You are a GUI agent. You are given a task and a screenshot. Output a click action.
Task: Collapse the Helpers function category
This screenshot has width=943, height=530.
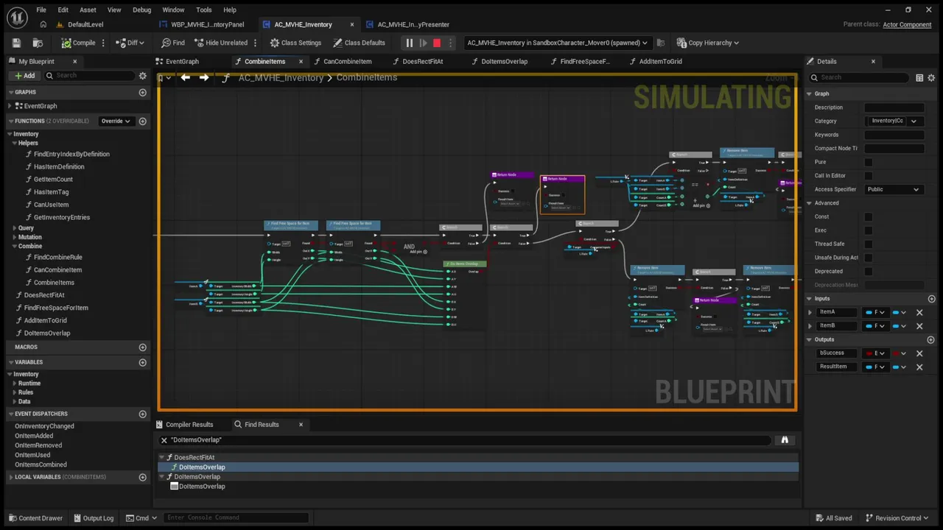(x=15, y=143)
